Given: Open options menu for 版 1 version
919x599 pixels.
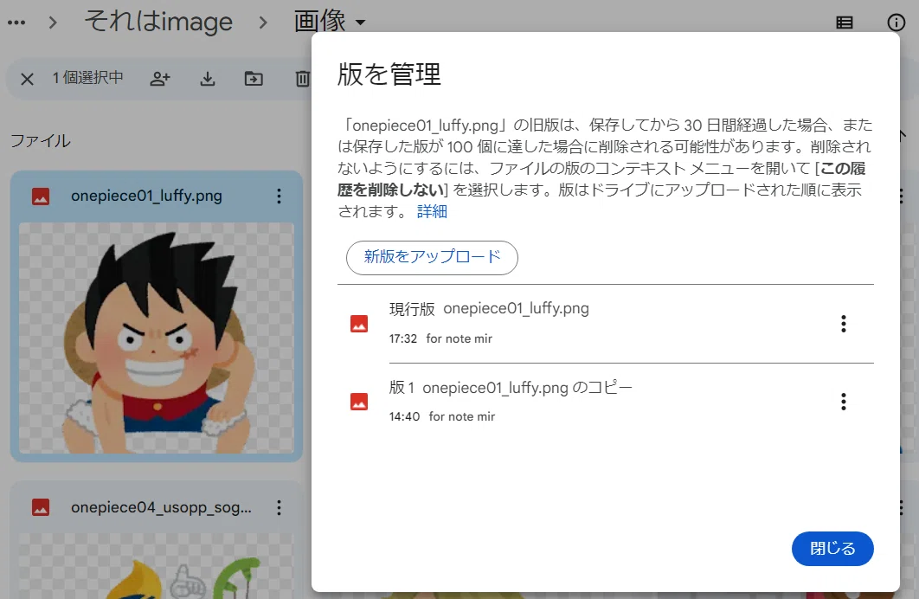Looking at the screenshot, I should point(844,402).
